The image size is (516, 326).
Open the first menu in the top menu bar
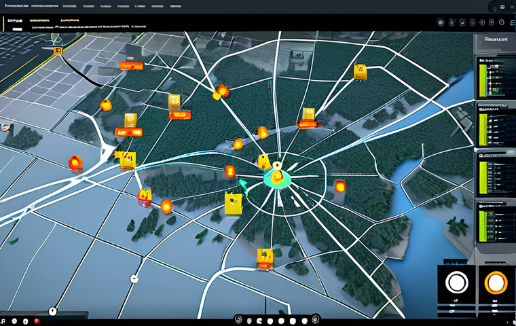(18, 5)
